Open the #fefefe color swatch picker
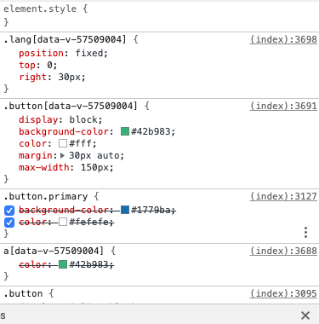319x324 pixels. pos(63,222)
